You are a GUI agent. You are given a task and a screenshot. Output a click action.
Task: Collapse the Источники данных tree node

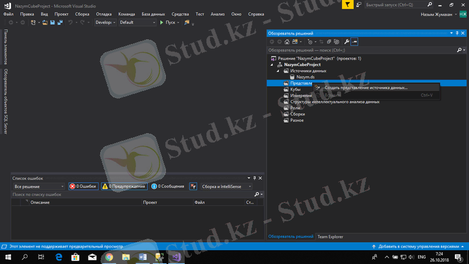279,71
